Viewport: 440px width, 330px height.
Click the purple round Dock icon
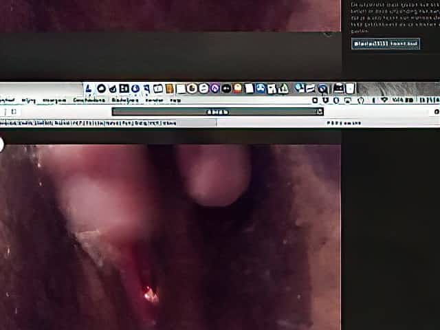pyautogui.click(x=214, y=89)
